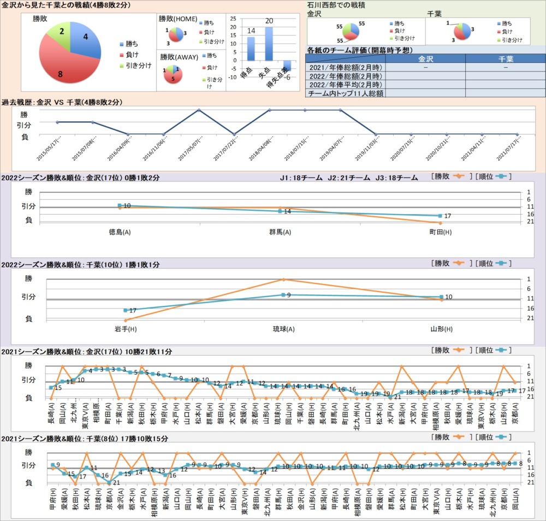Select the チーム内トップ11人総額 row label
Image resolution: width=546 pixels, height=521 pixels.
pos(345,93)
